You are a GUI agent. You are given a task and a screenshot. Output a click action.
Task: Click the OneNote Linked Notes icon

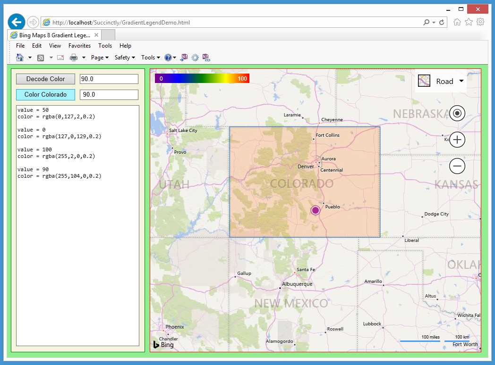pos(206,58)
